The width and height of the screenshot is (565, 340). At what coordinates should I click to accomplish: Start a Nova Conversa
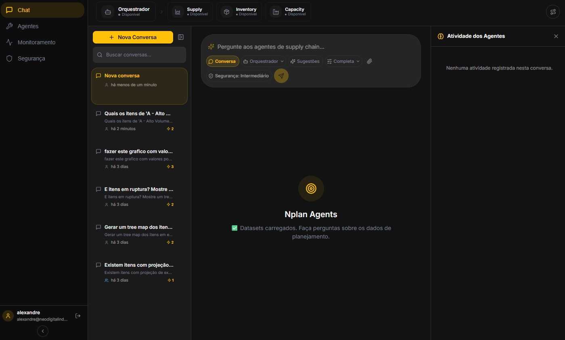coord(133,37)
